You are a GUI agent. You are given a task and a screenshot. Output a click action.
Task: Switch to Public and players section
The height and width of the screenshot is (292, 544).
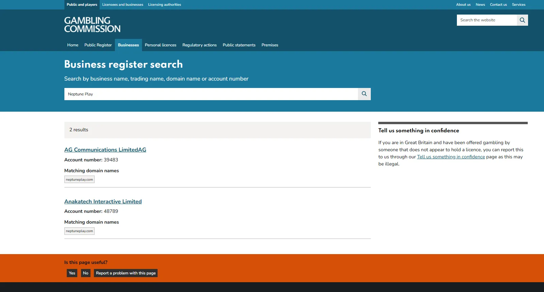tap(82, 5)
